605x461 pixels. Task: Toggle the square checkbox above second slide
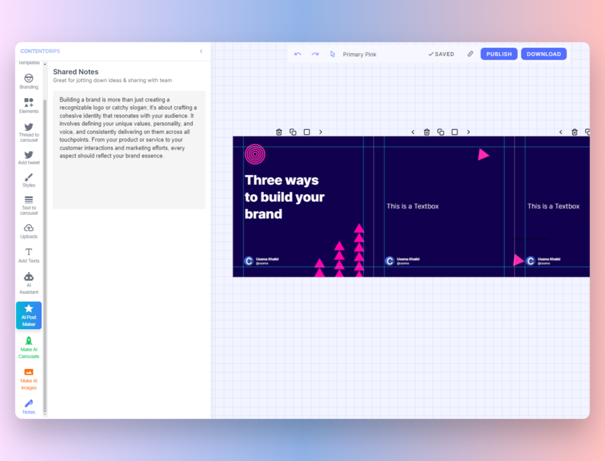pyautogui.click(x=454, y=132)
